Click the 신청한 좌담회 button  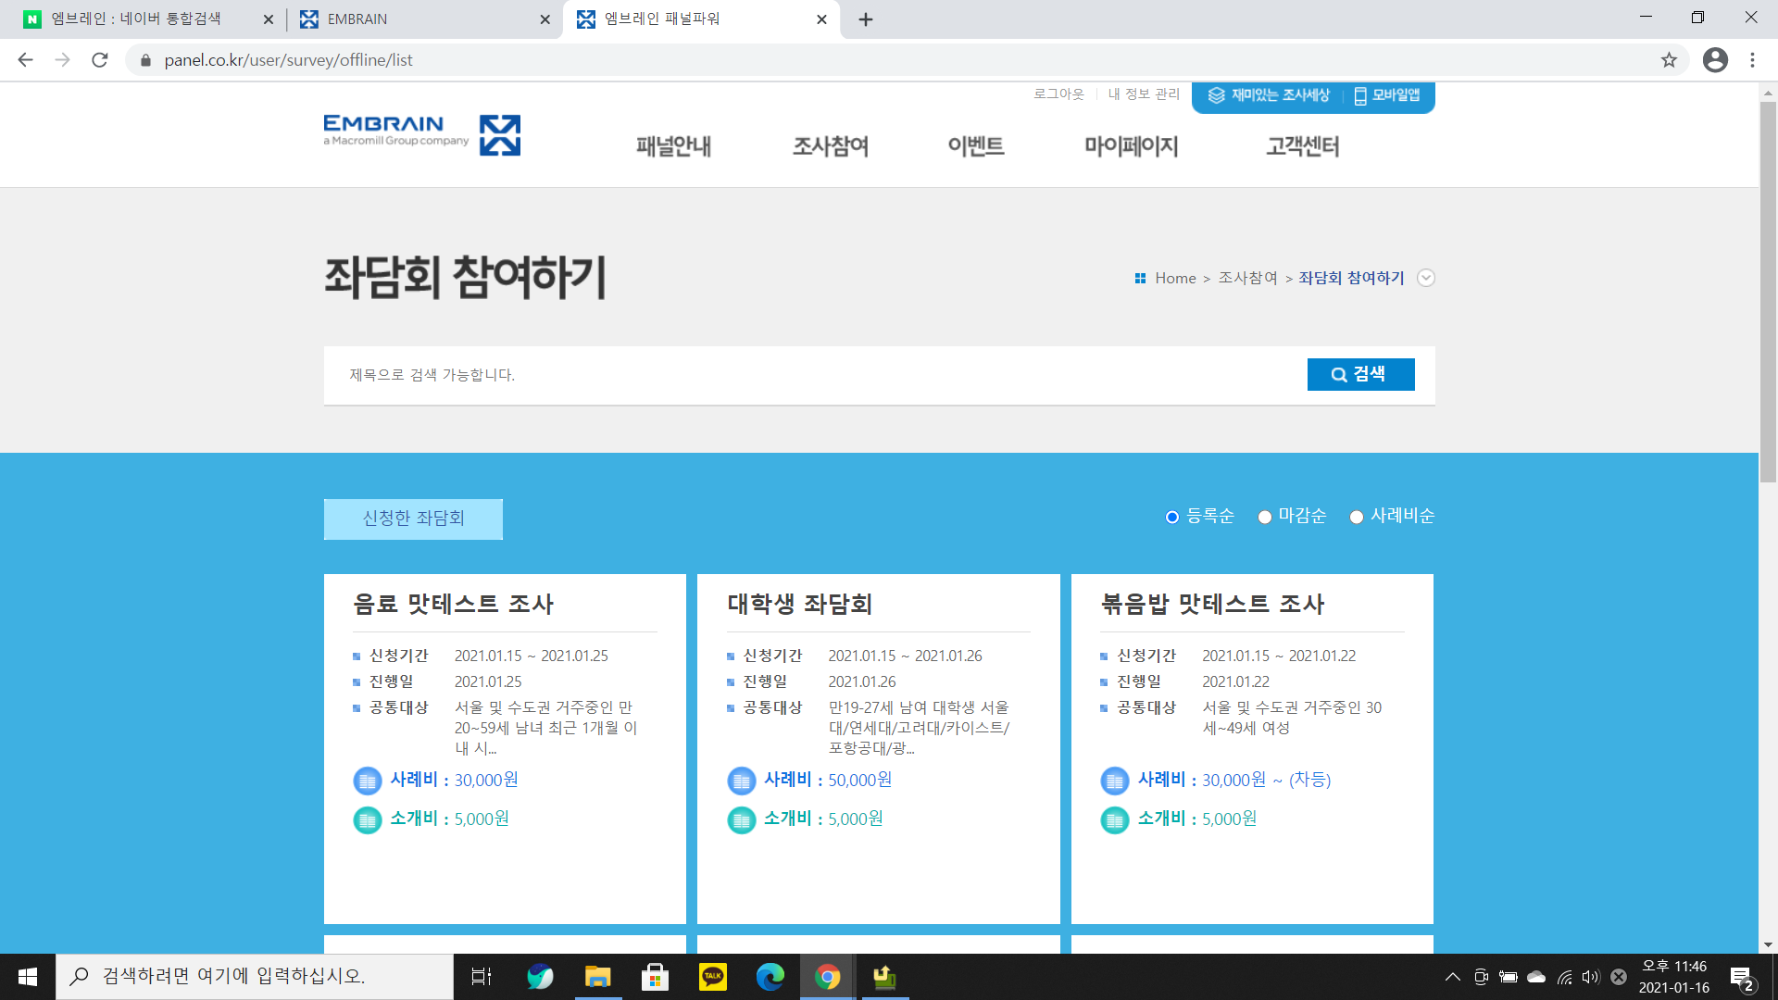pyautogui.click(x=413, y=519)
